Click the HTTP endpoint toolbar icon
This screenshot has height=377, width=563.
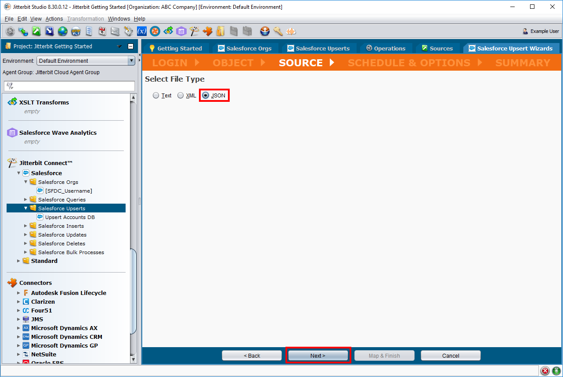76,31
